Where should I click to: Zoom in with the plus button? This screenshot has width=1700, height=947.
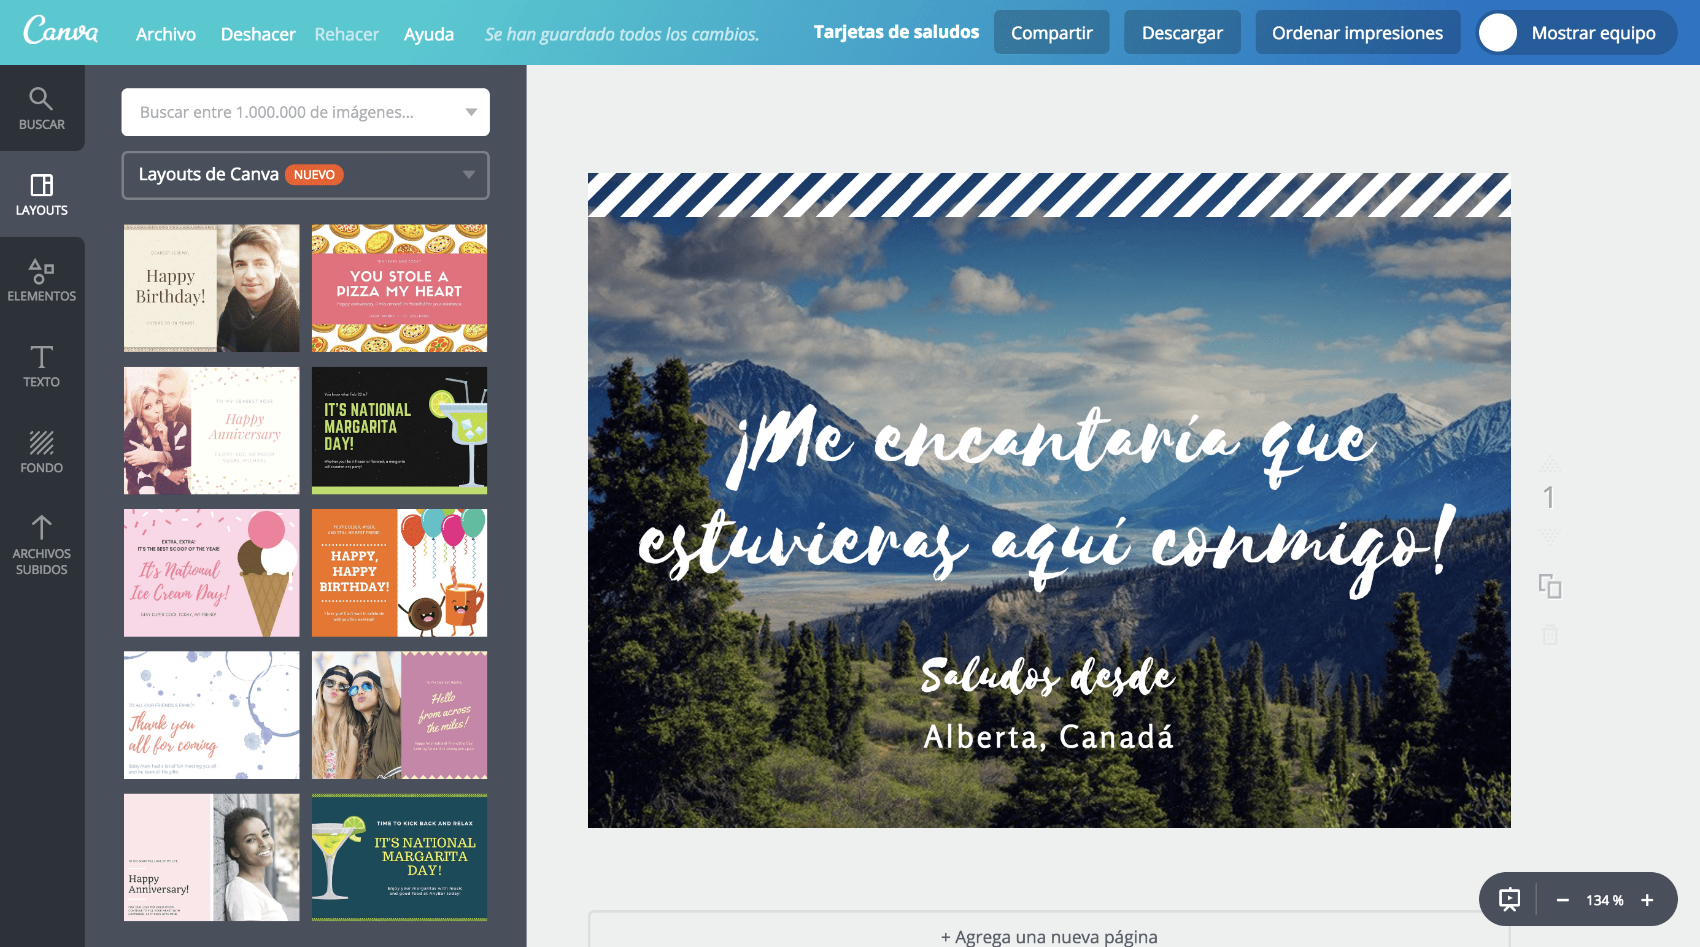click(x=1647, y=900)
